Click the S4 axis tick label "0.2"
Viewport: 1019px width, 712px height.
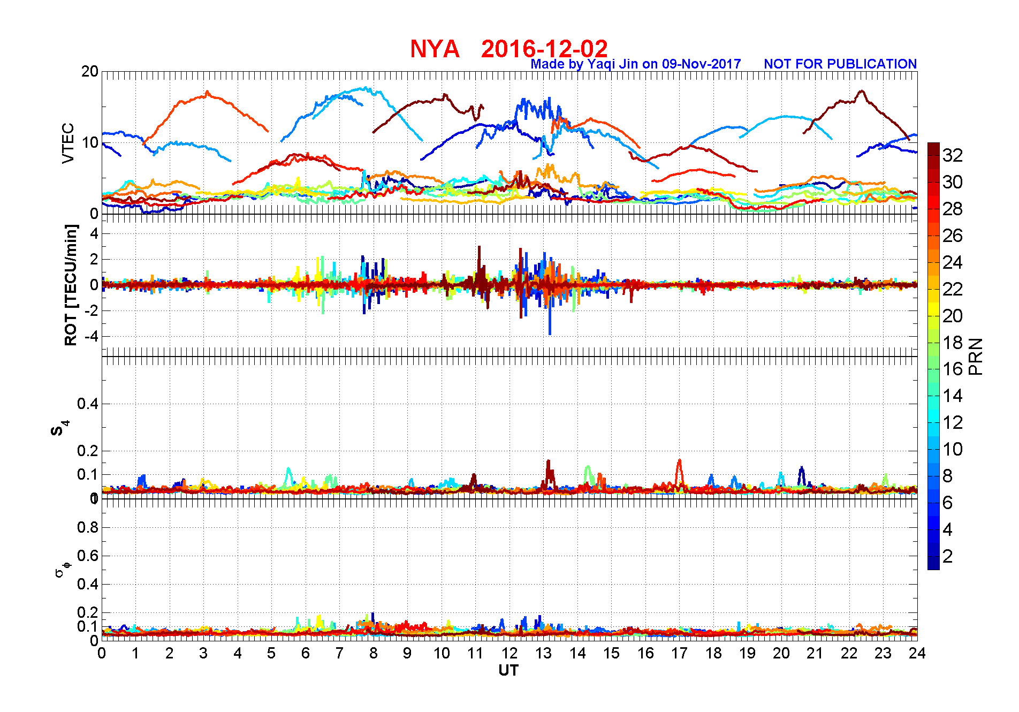(x=88, y=451)
